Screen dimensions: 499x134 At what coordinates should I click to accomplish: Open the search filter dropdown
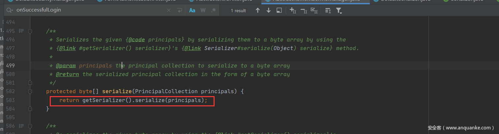coord(339,11)
